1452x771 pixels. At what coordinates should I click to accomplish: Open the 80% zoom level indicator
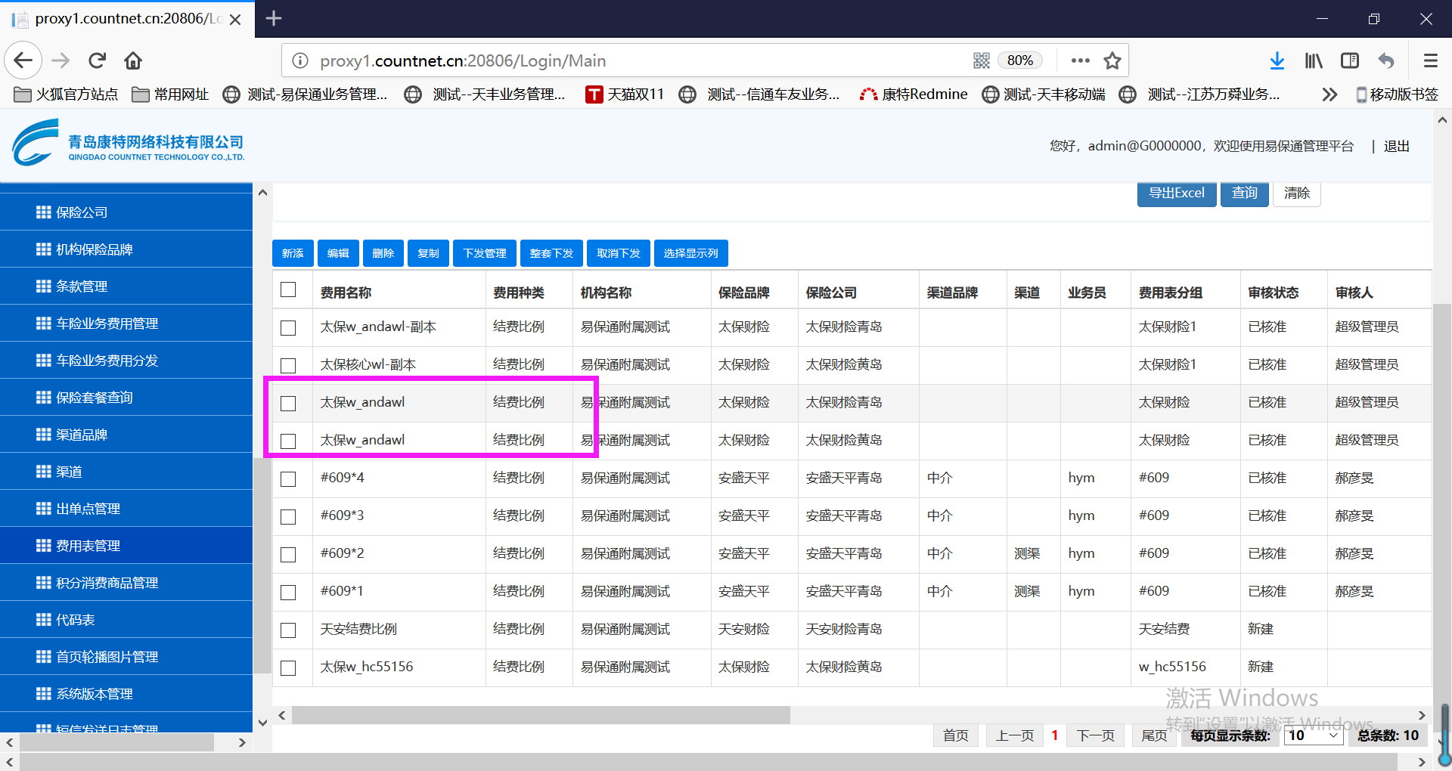(1019, 60)
